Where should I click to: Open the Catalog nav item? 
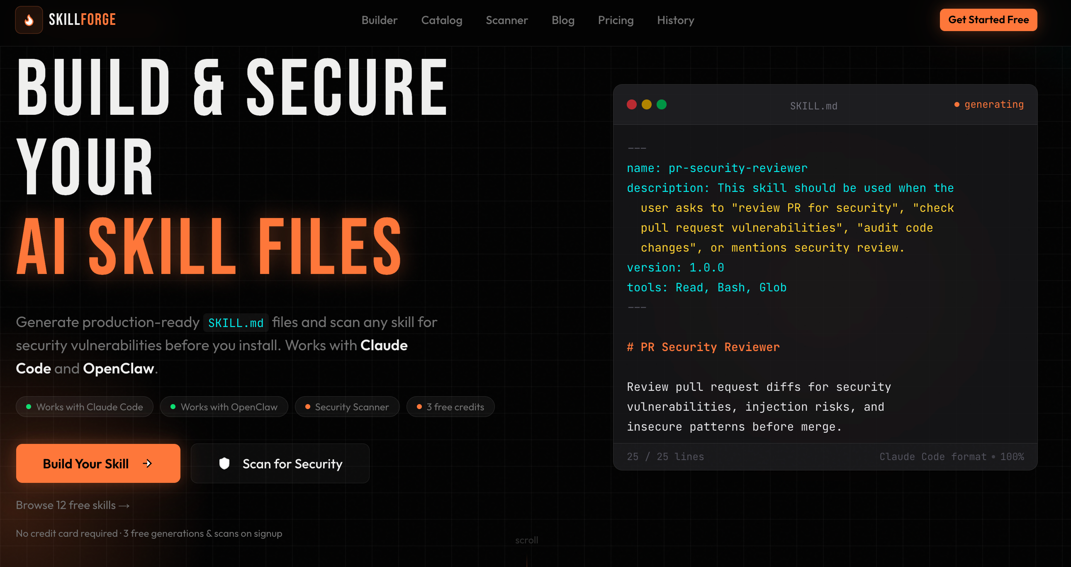tap(441, 20)
